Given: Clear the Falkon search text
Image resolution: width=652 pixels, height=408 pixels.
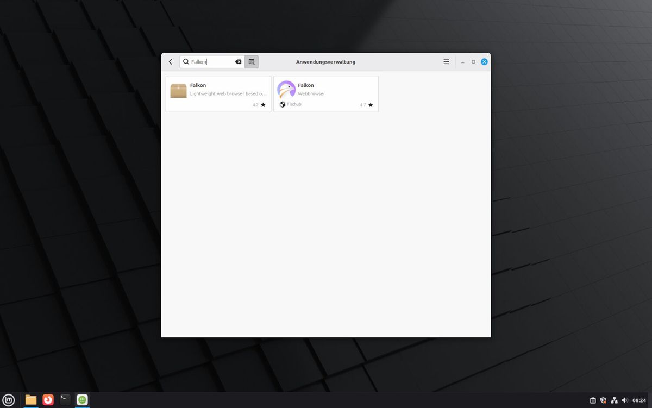Looking at the screenshot, I should [x=238, y=62].
